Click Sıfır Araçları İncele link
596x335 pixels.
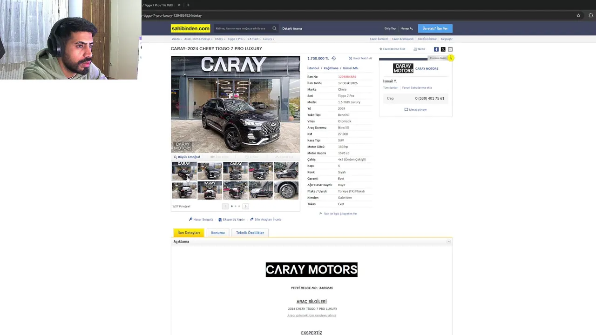265,220
